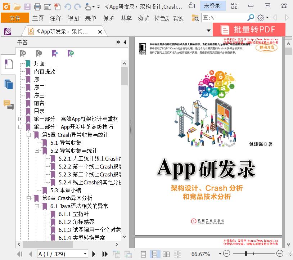Undo the last action
The height and width of the screenshot is (260, 293).
pyautogui.click(x=68, y=7)
